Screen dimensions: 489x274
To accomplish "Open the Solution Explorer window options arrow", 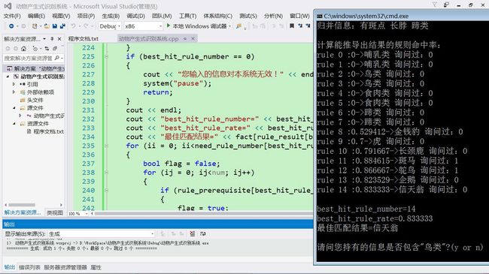I will [x=44, y=39].
